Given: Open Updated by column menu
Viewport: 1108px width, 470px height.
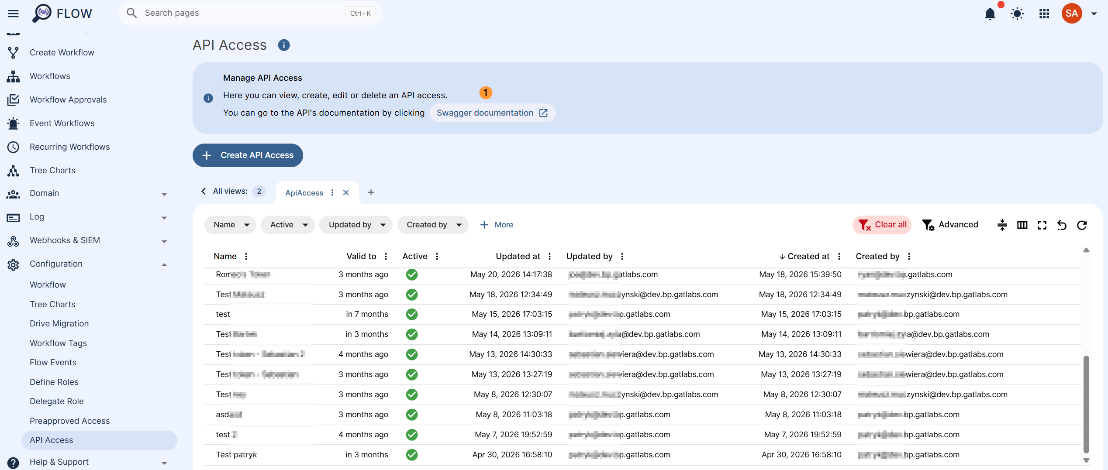Looking at the screenshot, I should click(622, 257).
